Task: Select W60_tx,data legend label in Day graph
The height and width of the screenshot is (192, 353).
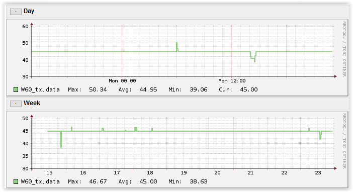Action: pos(40,89)
